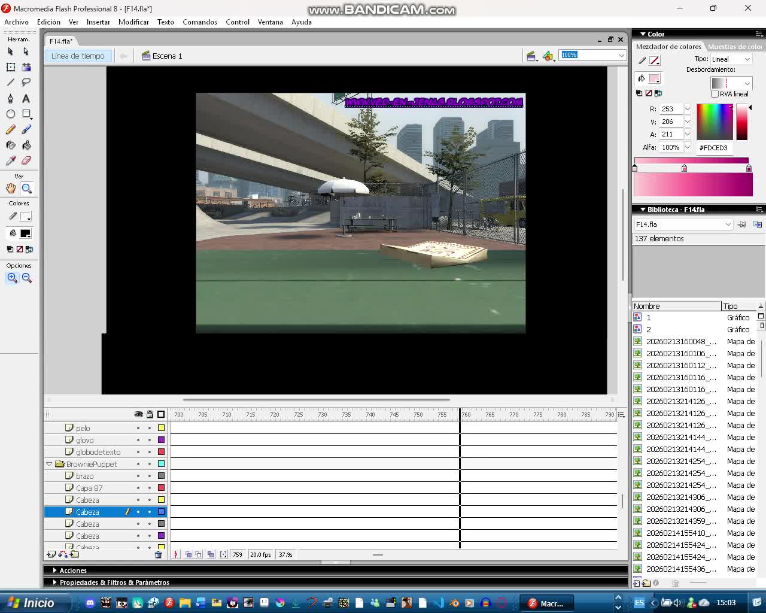Select the Free Transform tool
Screen dimensions: 766x613
(10, 67)
